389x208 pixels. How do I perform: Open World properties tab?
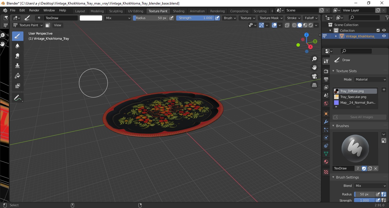(x=326, y=103)
